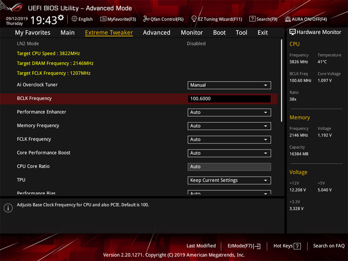Open the Core Performance Boost dropdown
Screen dimensions: 348x261
click(229, 153)
